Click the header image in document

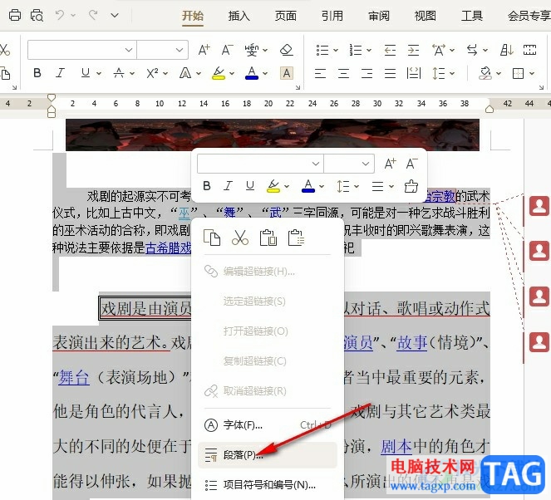click(x=273, y=135)
